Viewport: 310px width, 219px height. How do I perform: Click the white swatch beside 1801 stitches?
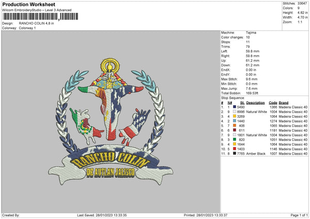235,135
